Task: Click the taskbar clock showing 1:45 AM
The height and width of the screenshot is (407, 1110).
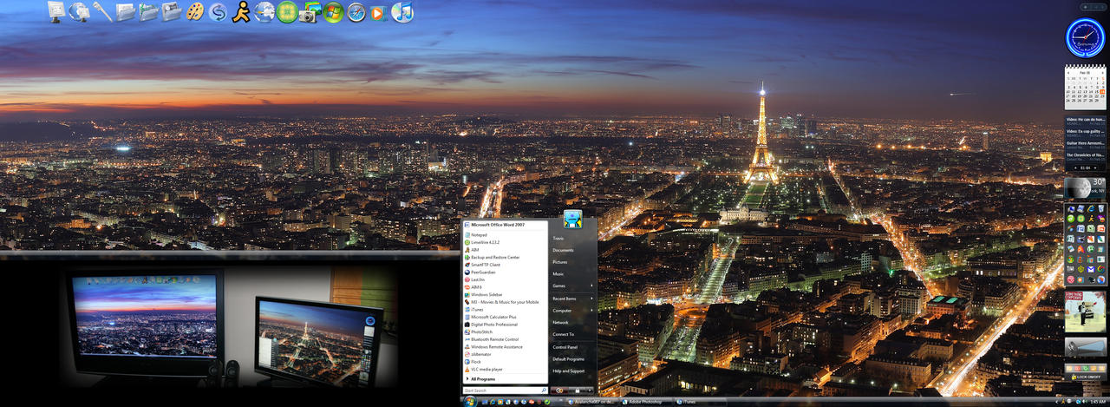Action: 1098,402
